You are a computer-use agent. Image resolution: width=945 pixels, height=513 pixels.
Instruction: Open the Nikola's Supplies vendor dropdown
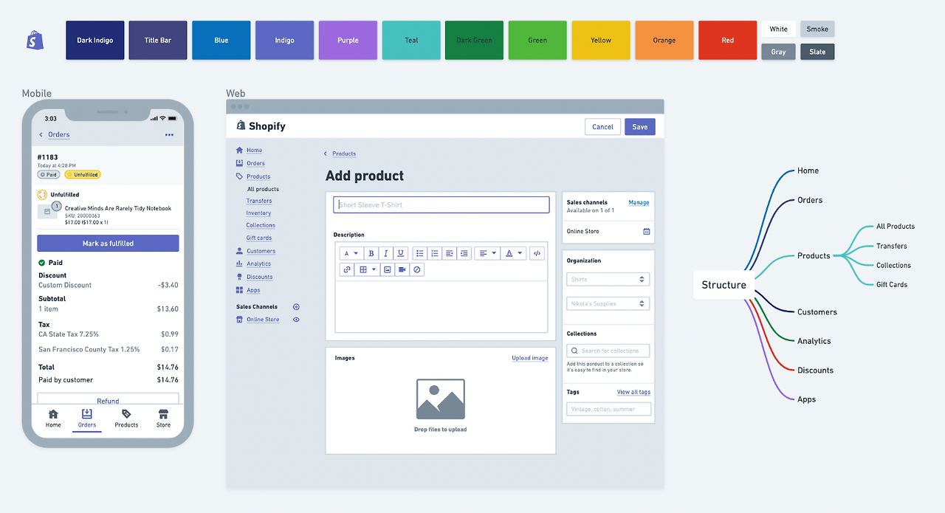point(608,303)
